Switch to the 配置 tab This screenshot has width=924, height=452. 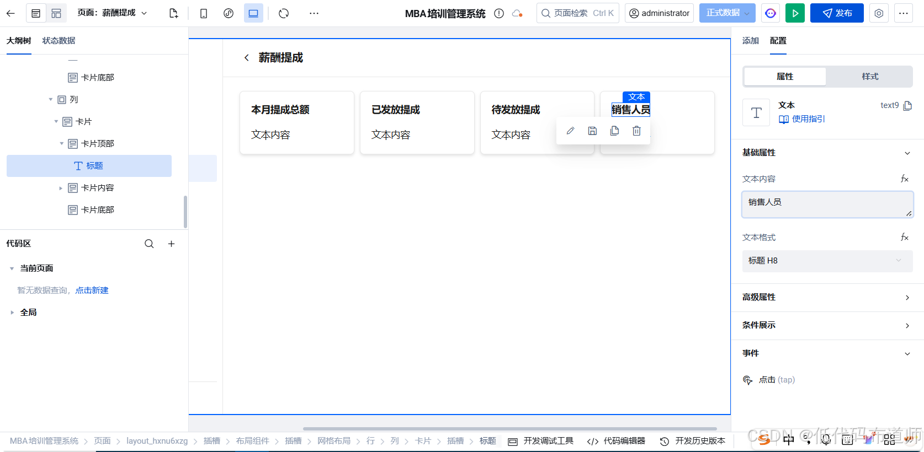[778, 41]
